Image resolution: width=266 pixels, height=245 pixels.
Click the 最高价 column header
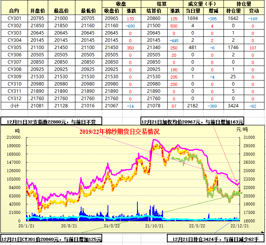[61, 11]
